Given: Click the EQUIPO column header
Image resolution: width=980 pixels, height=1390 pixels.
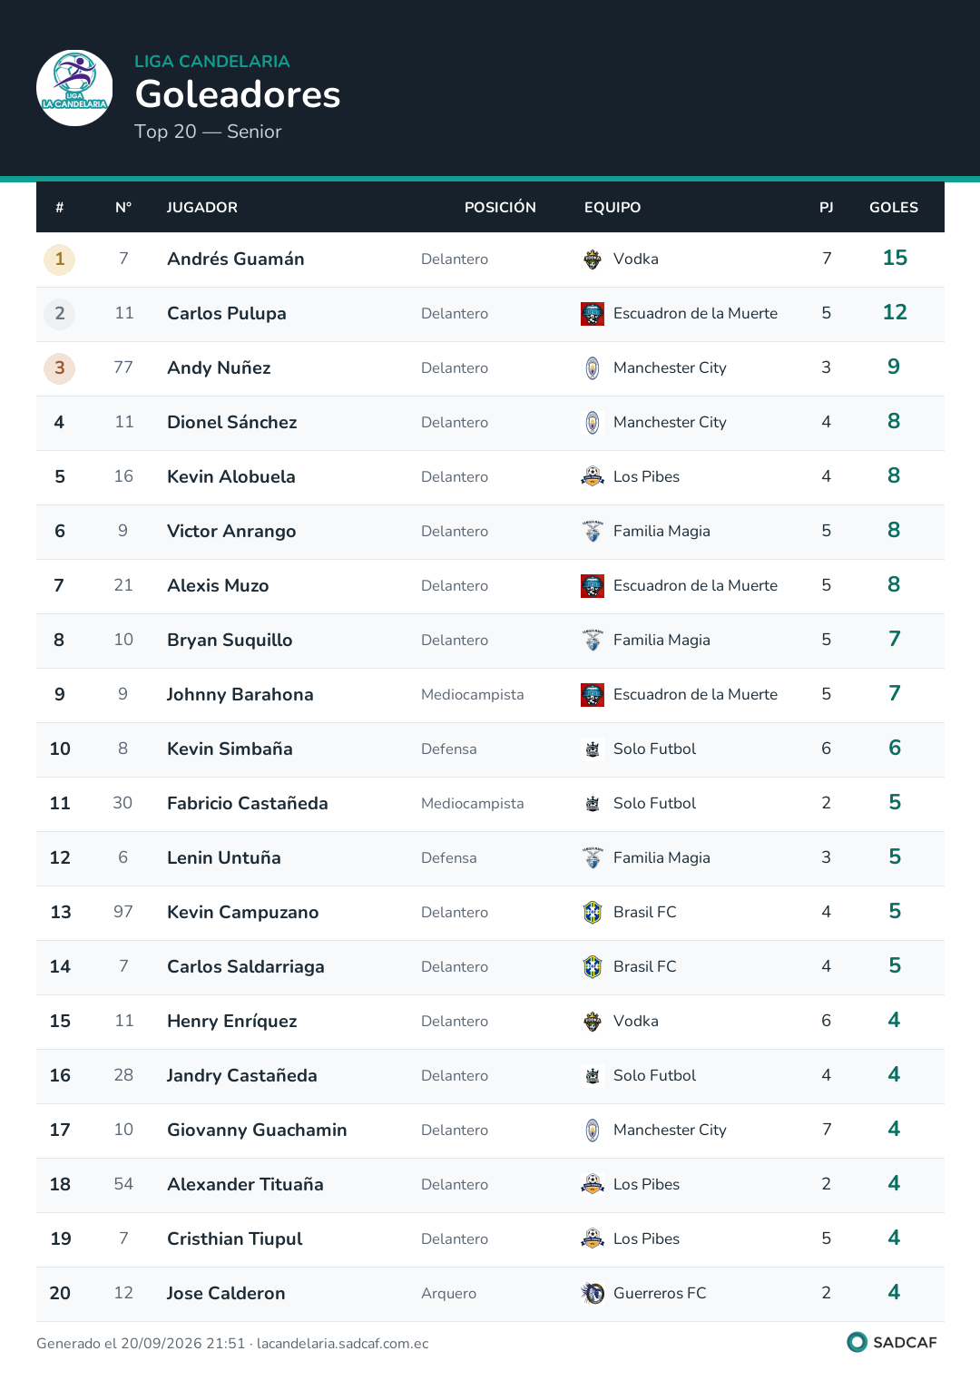Looking at the screenshot, I should point(612,208).
